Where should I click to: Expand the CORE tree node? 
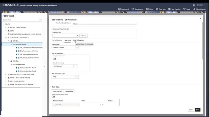point(6,31)
